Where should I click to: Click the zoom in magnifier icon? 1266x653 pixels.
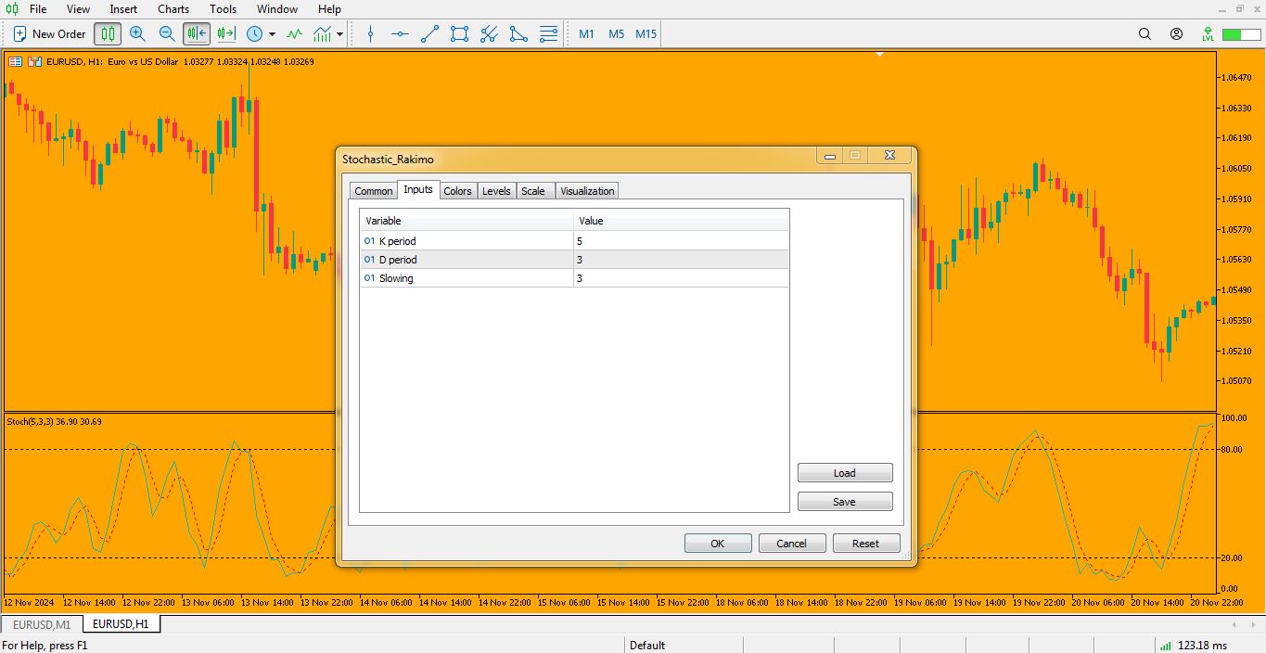137,34
